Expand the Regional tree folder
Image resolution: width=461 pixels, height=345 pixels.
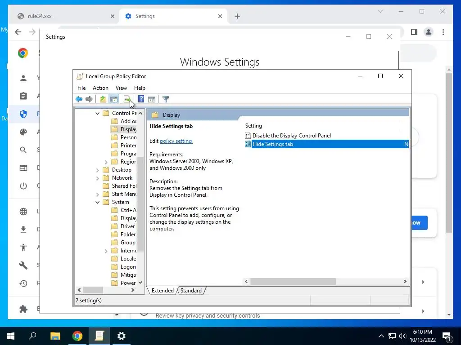point(106,162)
